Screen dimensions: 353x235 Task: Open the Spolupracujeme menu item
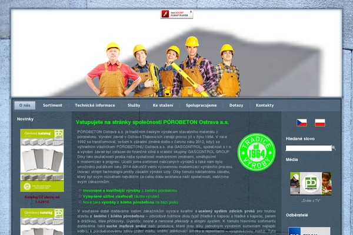coord(201,105)
